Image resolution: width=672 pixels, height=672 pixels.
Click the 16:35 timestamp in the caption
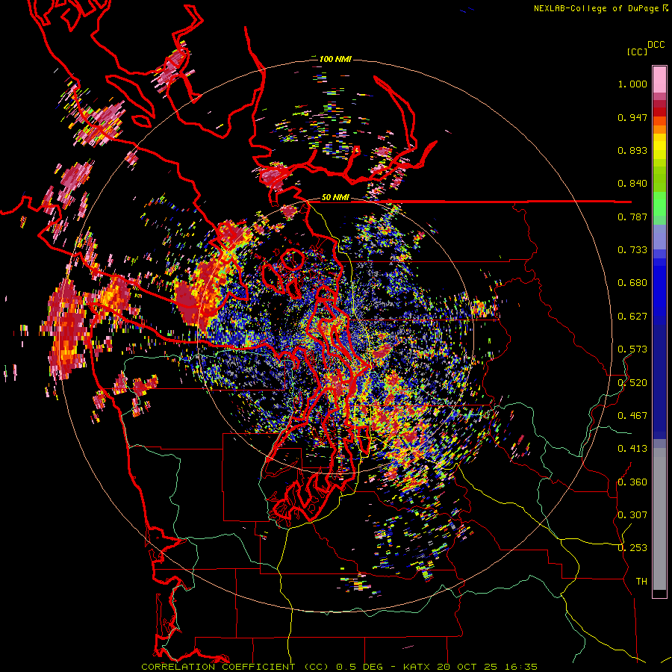point(520,667)
